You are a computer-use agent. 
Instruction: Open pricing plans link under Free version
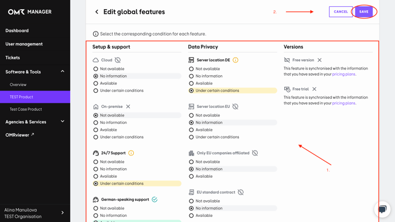coord(343,74)
